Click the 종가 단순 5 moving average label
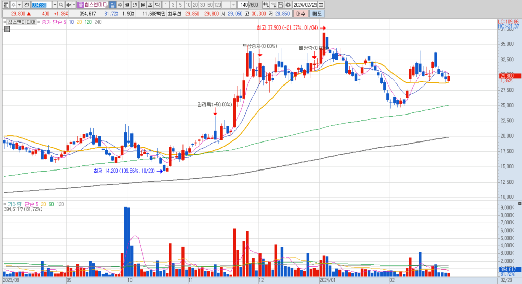The height and width of the screenshot is (284, 522). pyautogui.click(x=54, y=22)
